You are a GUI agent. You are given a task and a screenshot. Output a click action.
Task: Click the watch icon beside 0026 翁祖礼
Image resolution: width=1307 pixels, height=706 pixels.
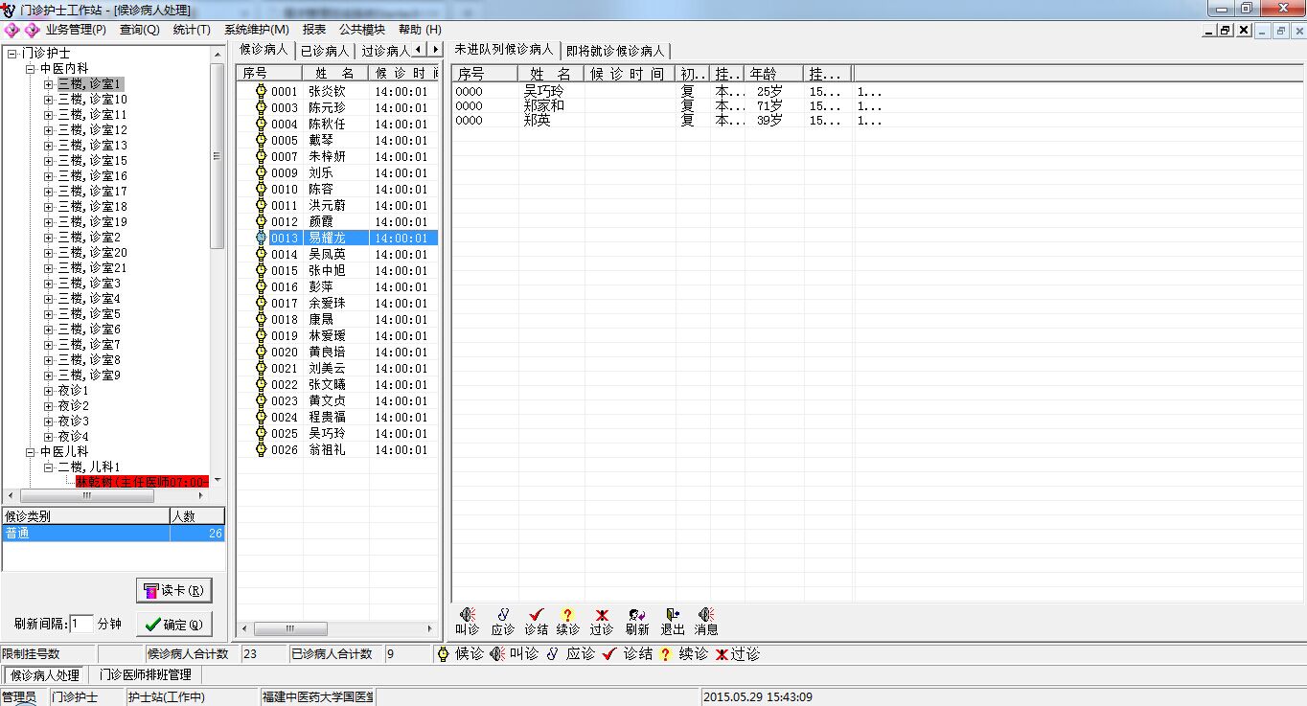pyautogui.click(x=261, y=449)
